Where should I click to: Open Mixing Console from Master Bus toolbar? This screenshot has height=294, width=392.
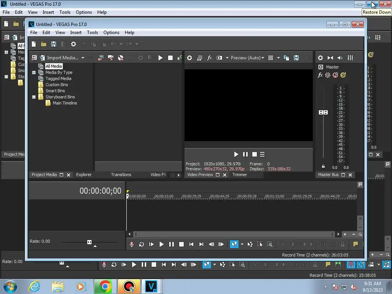(x=350, y=58)
